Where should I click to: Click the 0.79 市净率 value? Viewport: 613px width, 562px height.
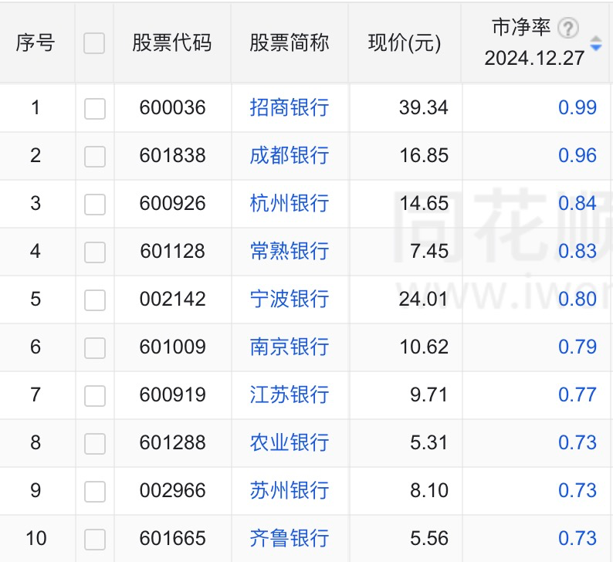[577, 347]
